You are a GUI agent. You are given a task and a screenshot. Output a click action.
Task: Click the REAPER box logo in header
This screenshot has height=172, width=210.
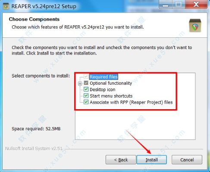pyautogui.click(x=195, y=25)
